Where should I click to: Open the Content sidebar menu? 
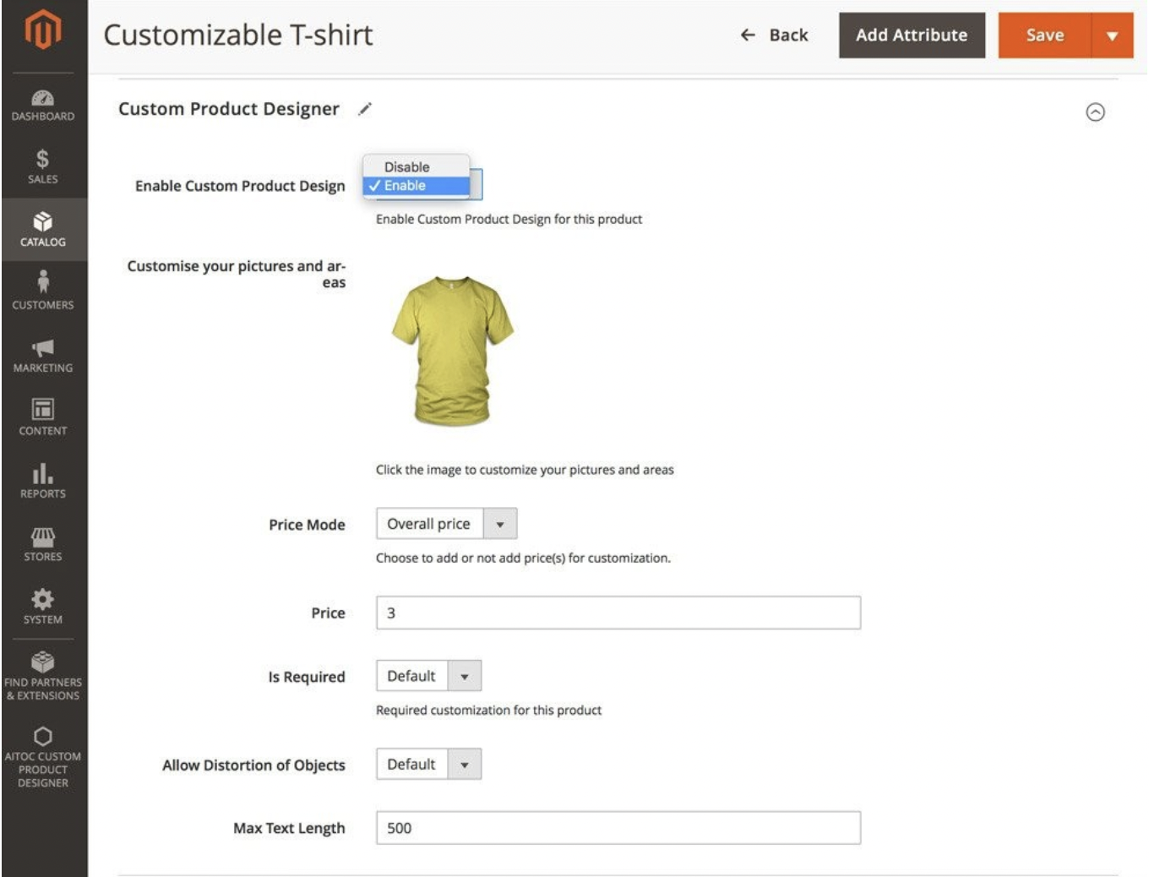pos(43,418)
